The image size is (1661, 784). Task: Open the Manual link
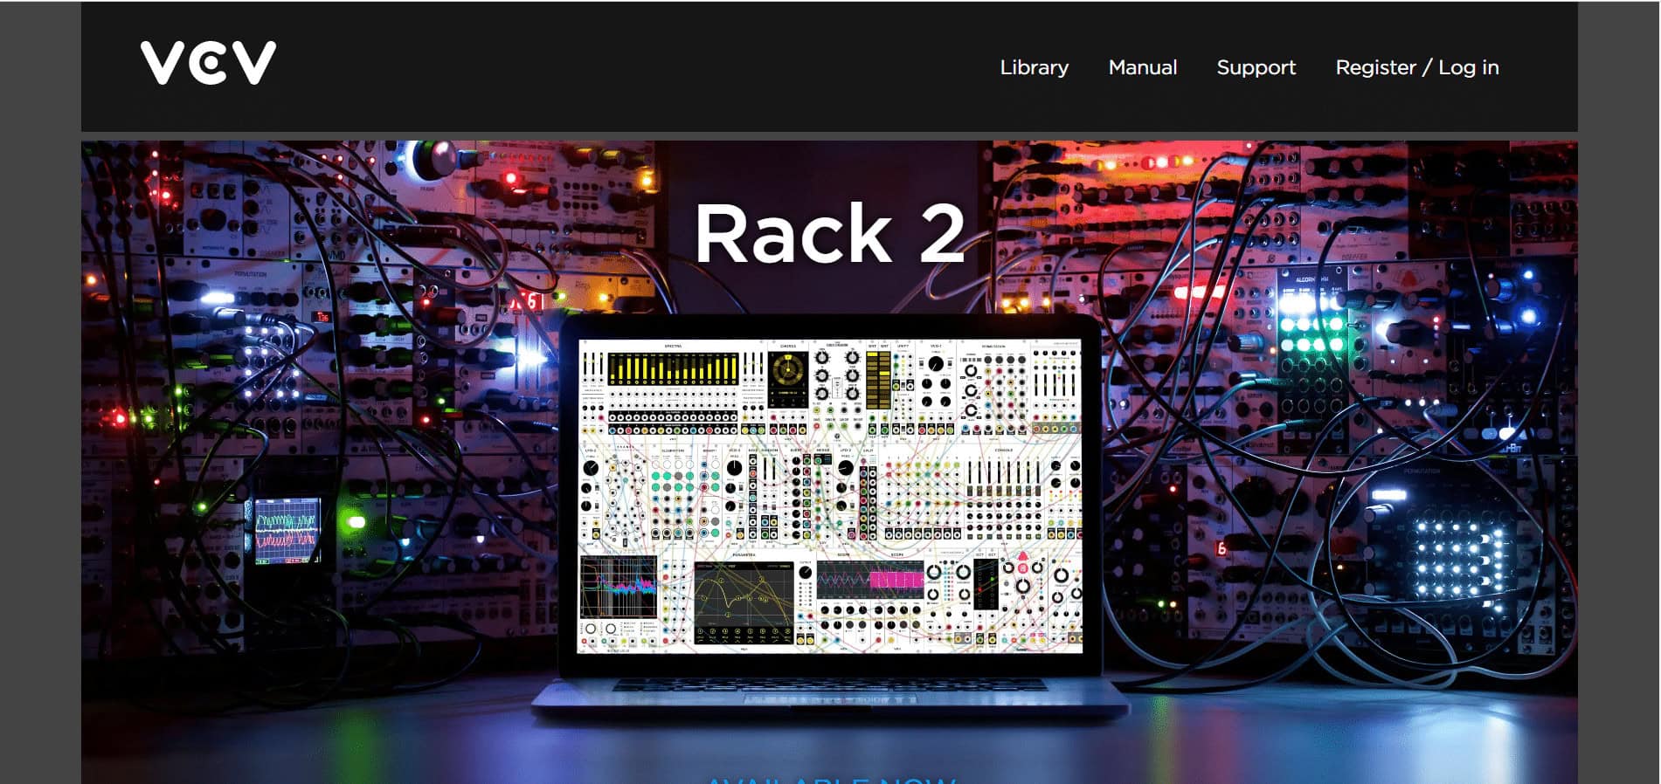(x=1142, y=67)
